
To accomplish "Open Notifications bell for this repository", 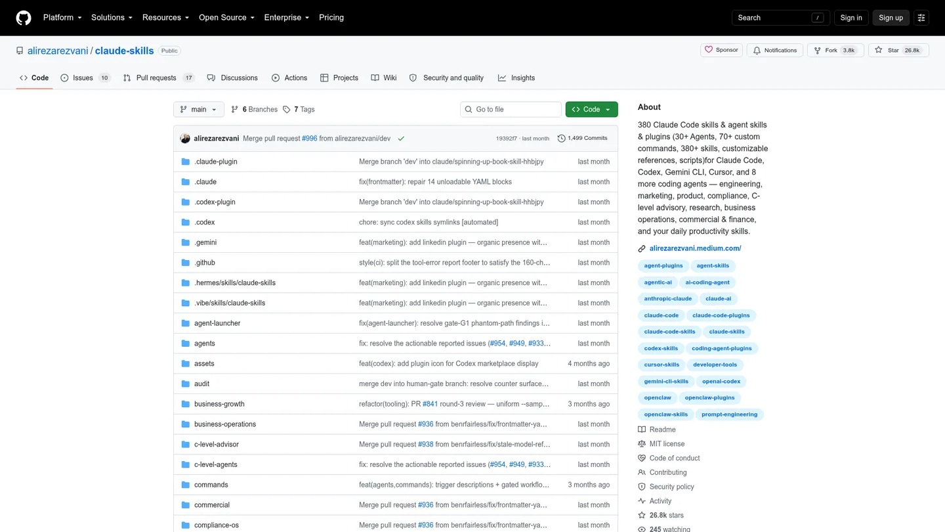I will pos(775,50).
